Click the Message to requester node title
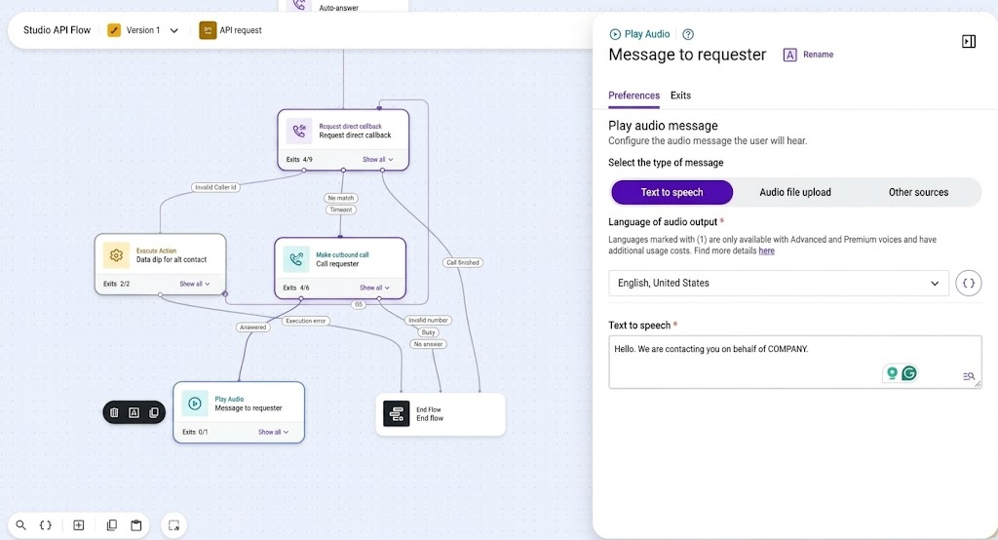The image size is (998, 540). point(249,408)
